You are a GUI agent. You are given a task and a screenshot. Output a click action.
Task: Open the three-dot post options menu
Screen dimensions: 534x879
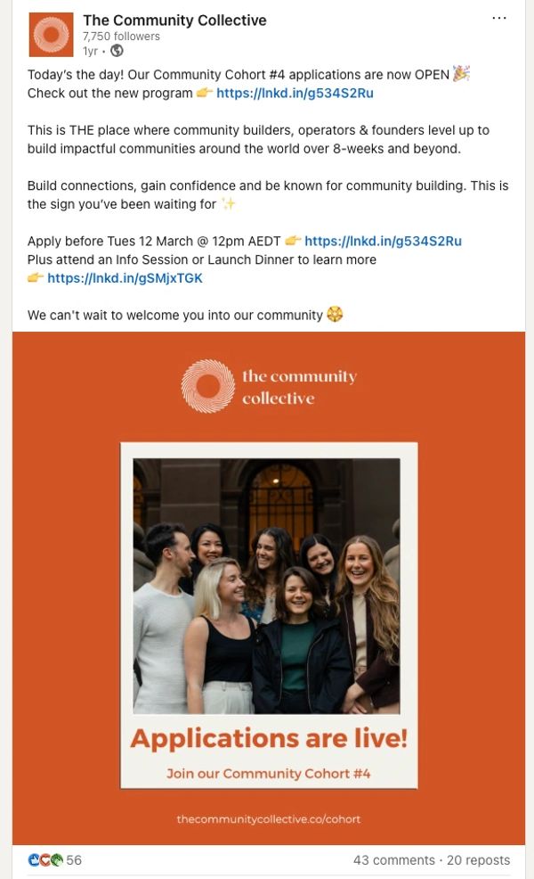pos(499,18)
